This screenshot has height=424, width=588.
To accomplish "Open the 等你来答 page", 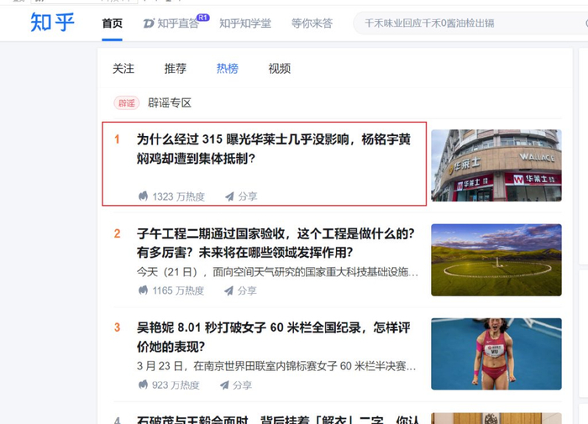I will coord(312,24).
